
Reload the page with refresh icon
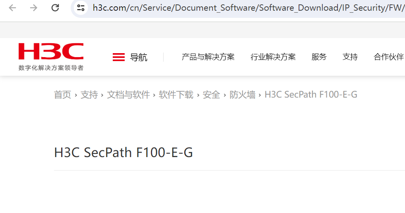[55, 8]
